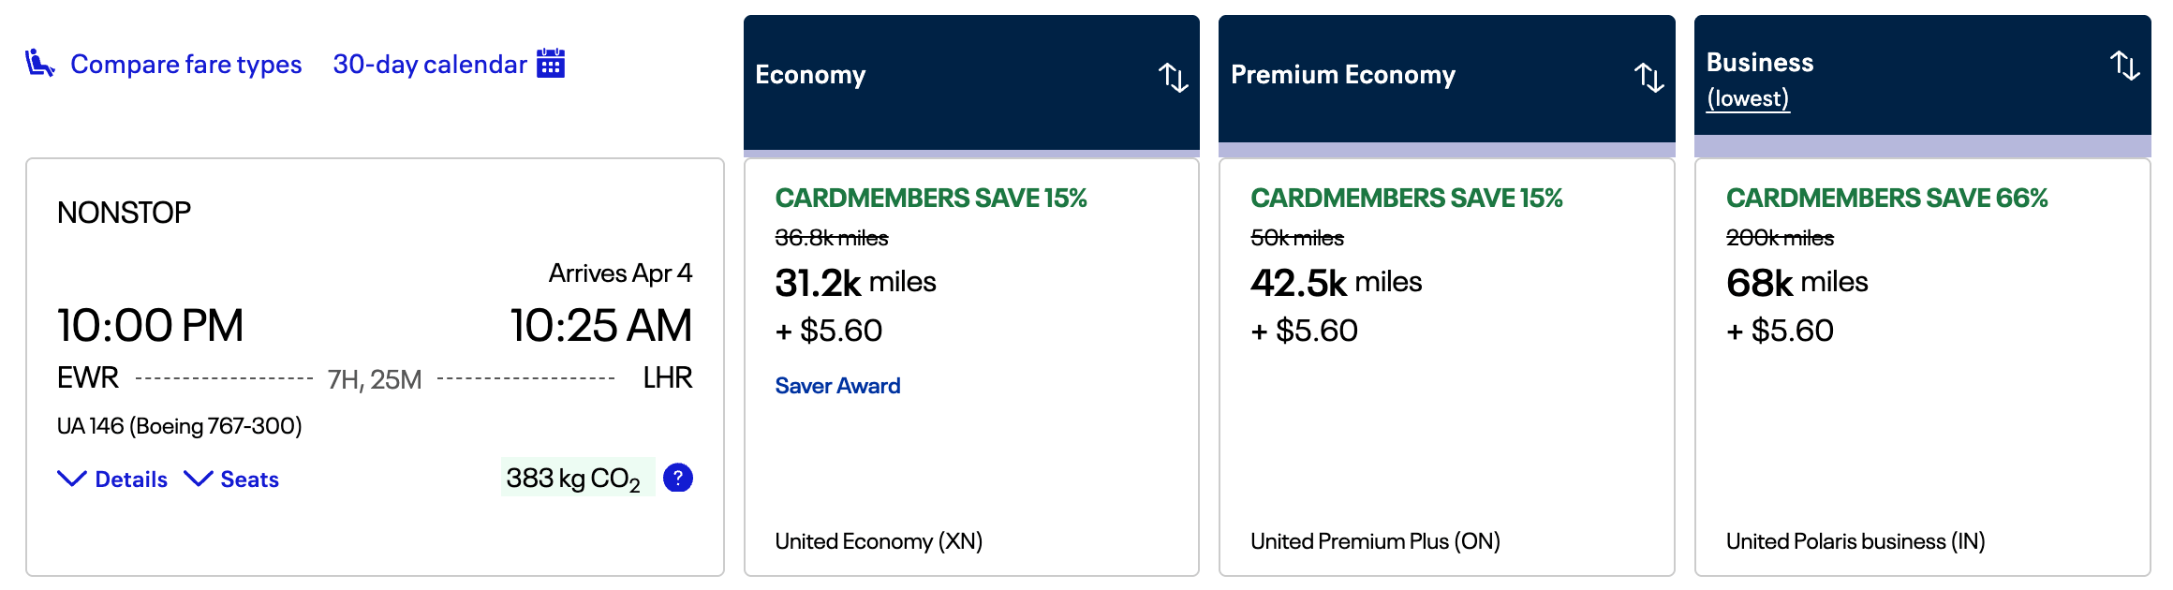The height and width of the screenshot is (590, 2173).
Task: Click the Business column sort arrows
Action: point(2124,65)
